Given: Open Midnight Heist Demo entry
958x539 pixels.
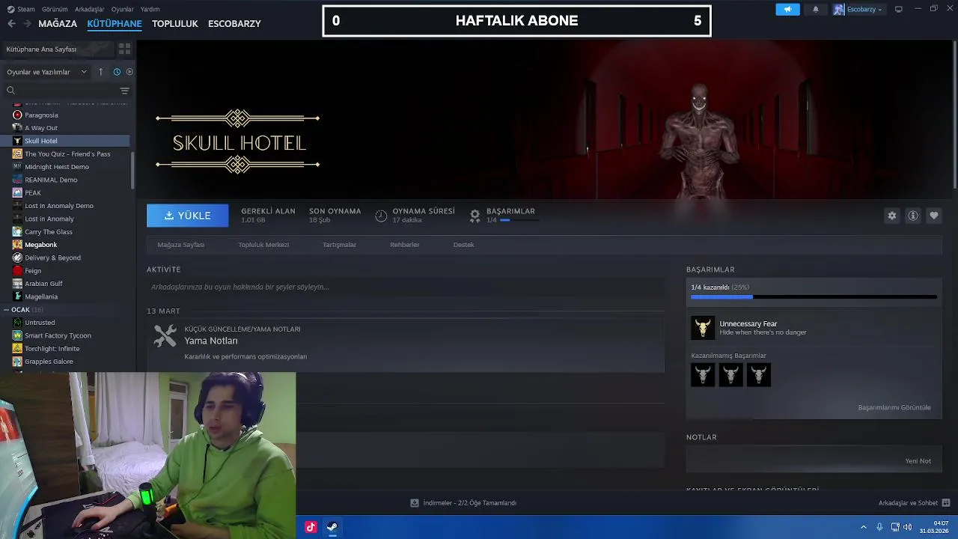Looking at the screenshot, I should click(57, 167).
